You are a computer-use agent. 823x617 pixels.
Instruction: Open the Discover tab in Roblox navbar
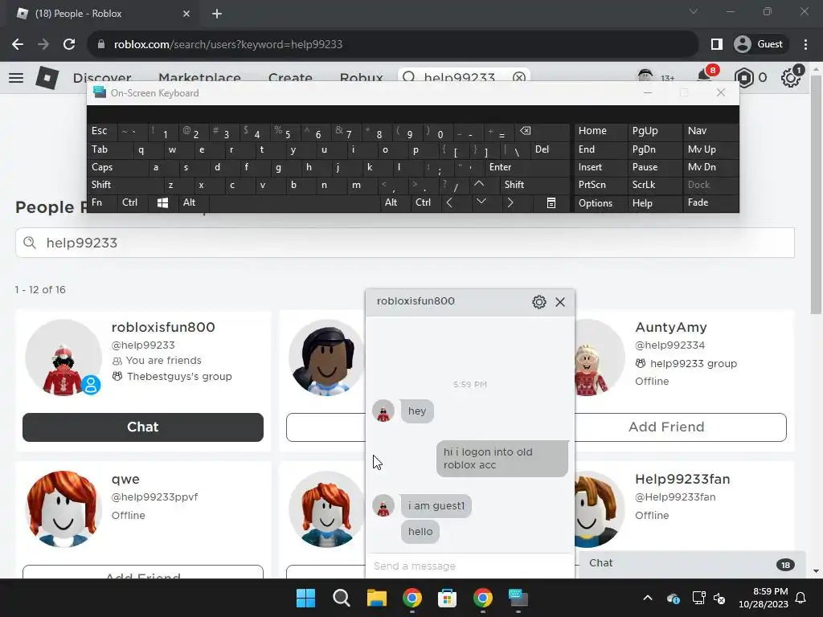pyautogui.click(x=102, y=78)
